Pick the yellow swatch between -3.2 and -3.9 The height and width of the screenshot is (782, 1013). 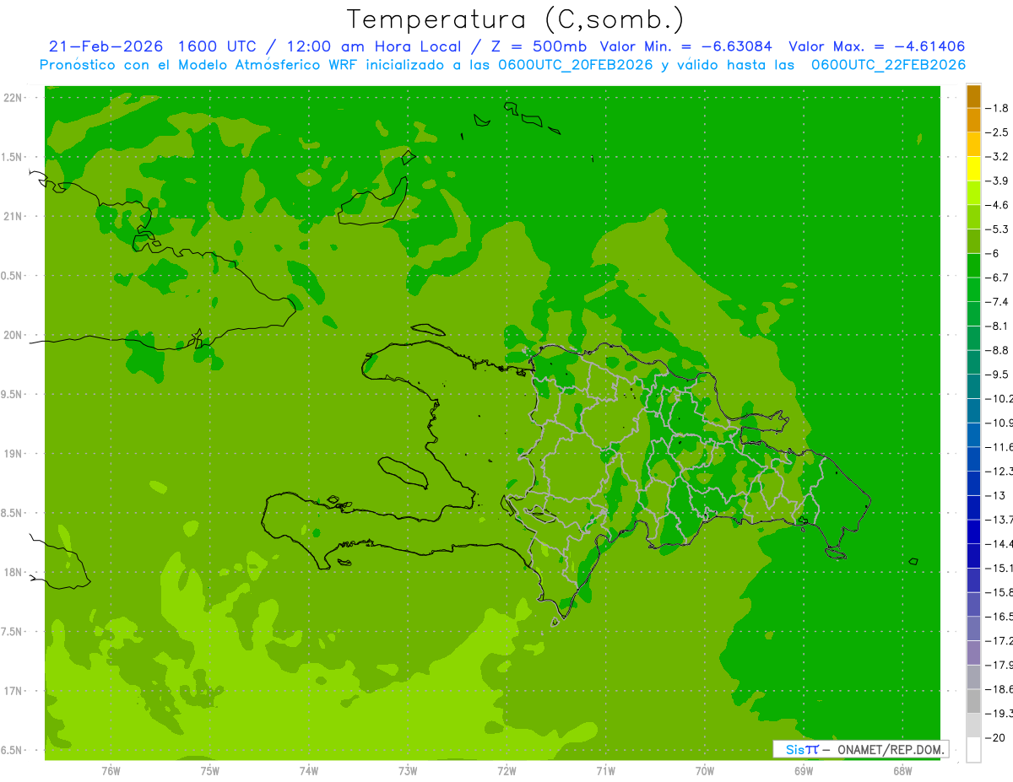pos(973,169)
